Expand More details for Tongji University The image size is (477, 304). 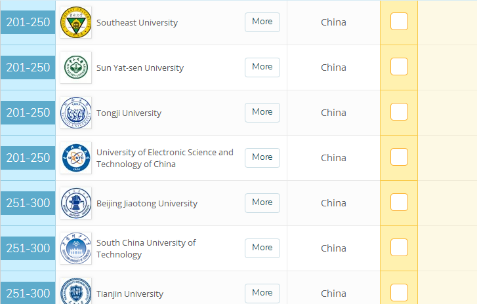click(262, 112)
